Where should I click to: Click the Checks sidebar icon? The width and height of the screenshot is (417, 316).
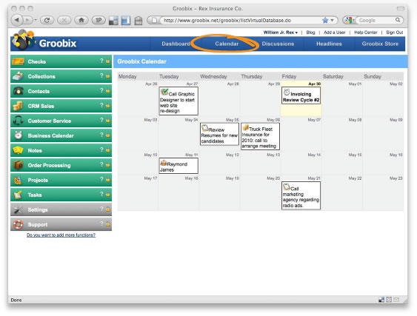pyautogui.click(x=18, y=61)
